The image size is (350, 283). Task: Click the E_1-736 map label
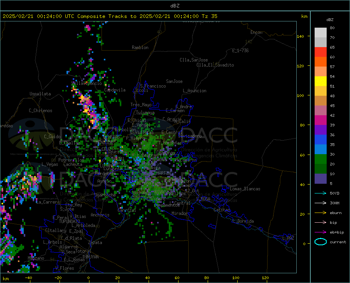pos(240,51)
